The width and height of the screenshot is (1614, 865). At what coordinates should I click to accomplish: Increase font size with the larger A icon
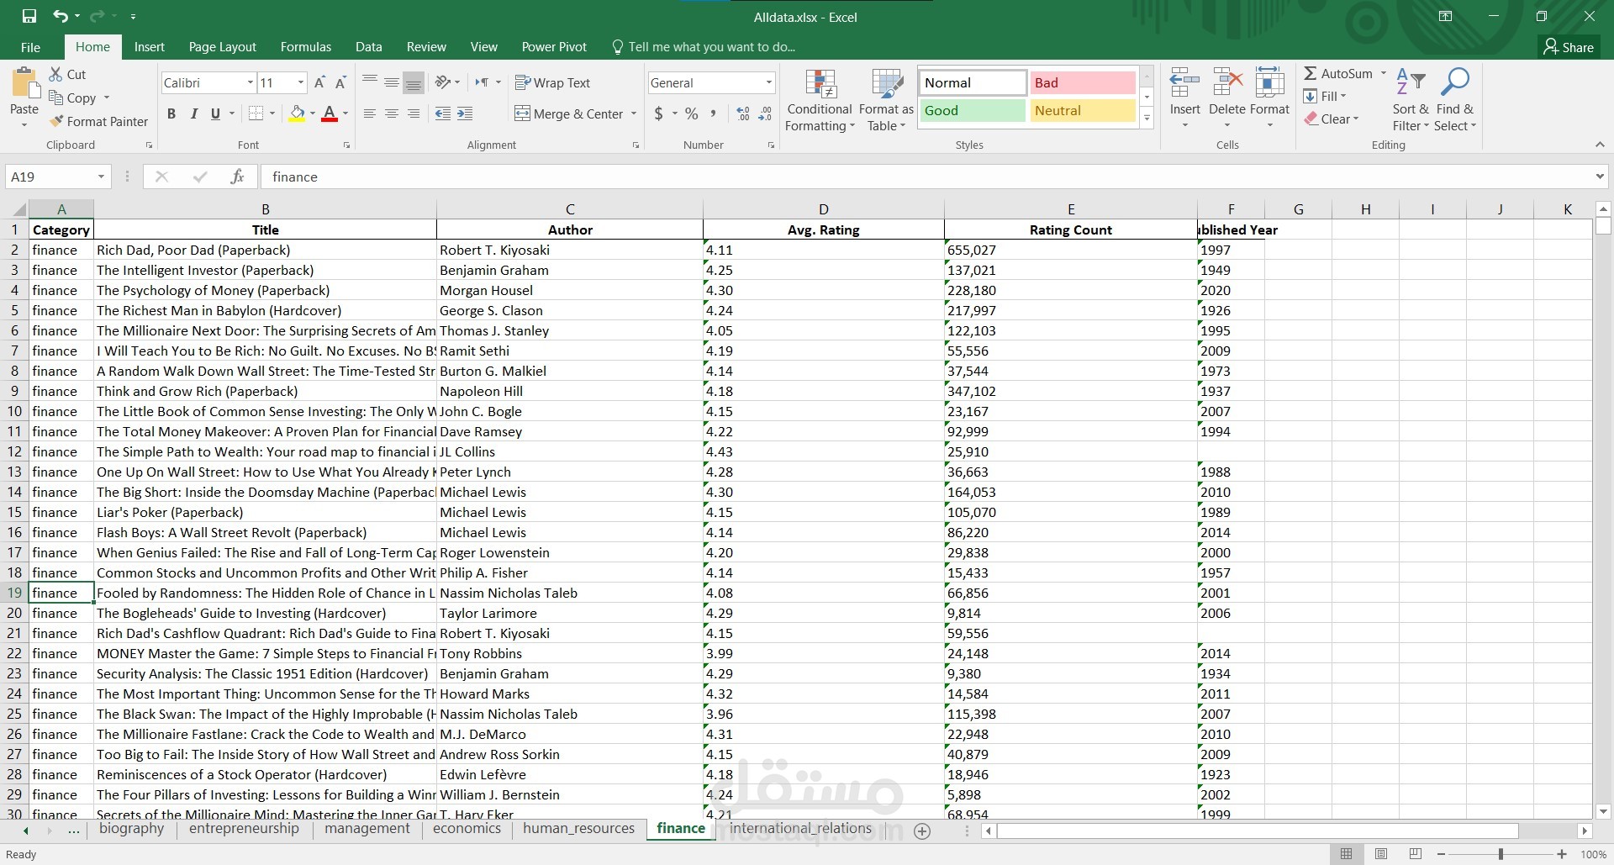pyautogui.click(x=319, y=82)
